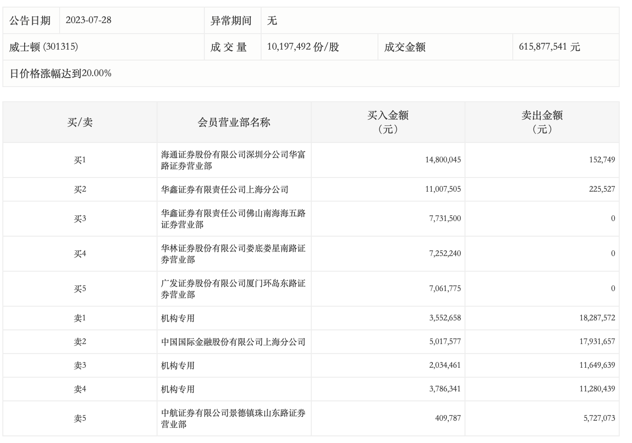Click the 会员营业部名称 column header
This screenshot has height=443, width=632.
click(234, 122)
